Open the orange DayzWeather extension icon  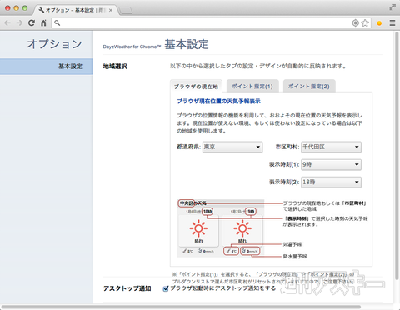pos(379,23)
